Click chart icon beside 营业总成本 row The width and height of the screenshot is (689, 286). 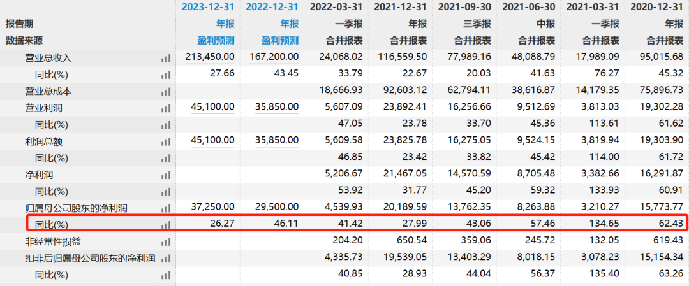pos(166,91)
